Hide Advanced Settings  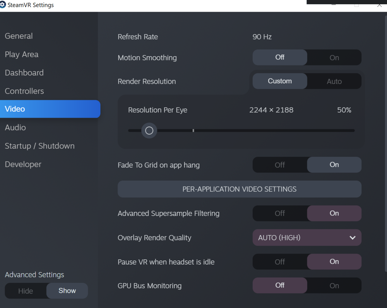(26, 291)
